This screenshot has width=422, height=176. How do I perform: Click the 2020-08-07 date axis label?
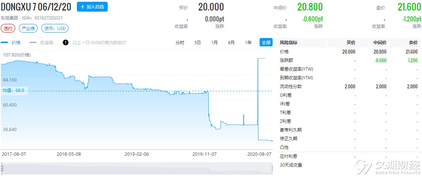click(260, 154)
